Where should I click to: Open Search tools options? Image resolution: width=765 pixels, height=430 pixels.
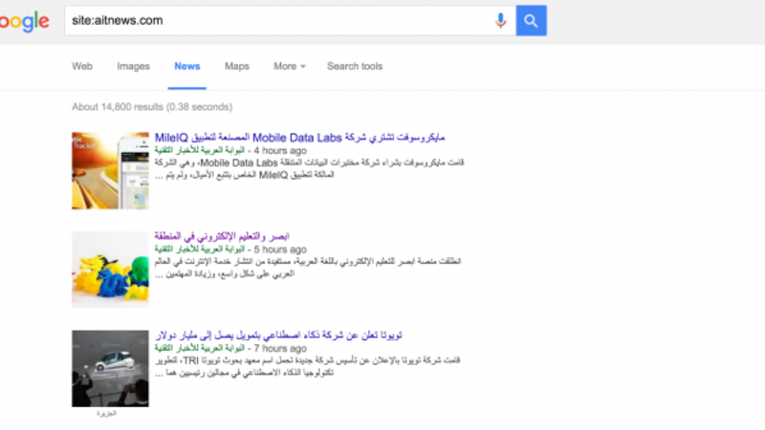(355, 66)
